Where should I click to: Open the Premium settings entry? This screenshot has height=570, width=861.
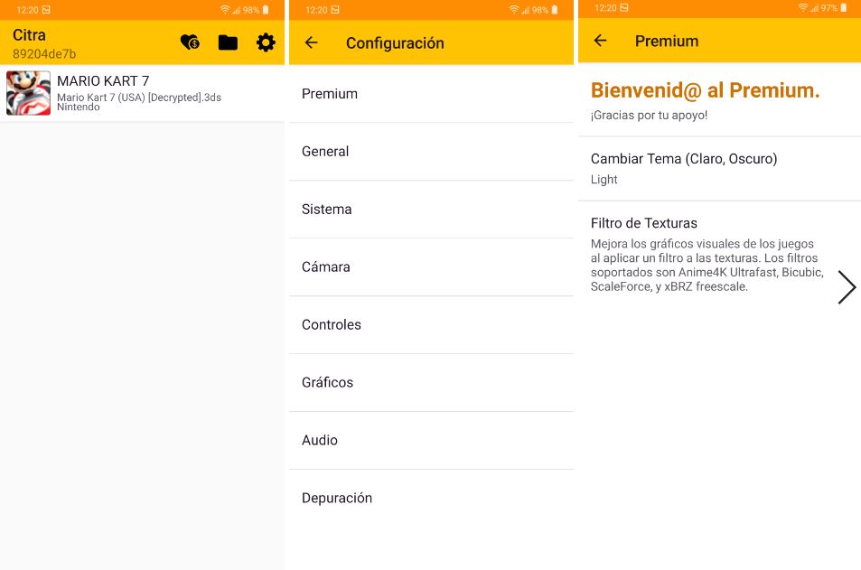[x=431, y=94]
